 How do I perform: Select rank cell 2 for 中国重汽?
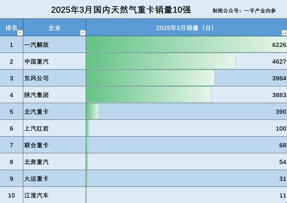tap(12, 61)
